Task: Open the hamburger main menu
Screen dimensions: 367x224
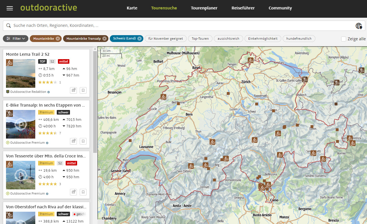Action: pyautogui.click(x=10, y=8)
